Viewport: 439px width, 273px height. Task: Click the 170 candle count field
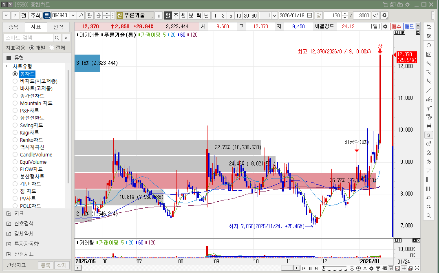point(333,15)
